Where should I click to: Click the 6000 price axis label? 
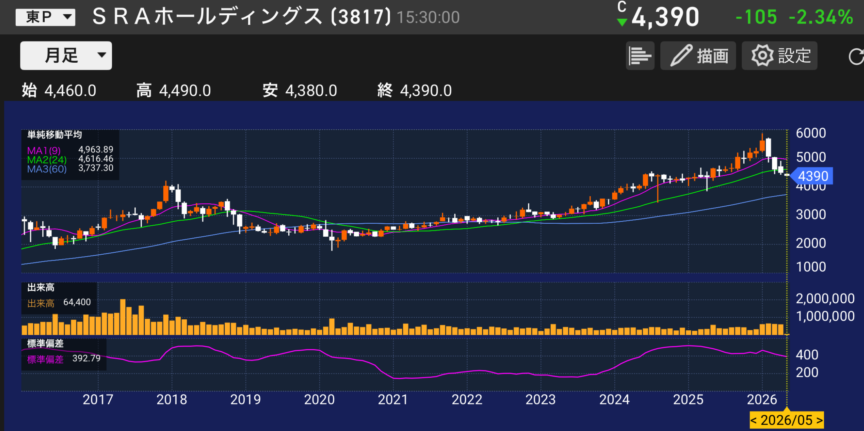click(811, 133)
